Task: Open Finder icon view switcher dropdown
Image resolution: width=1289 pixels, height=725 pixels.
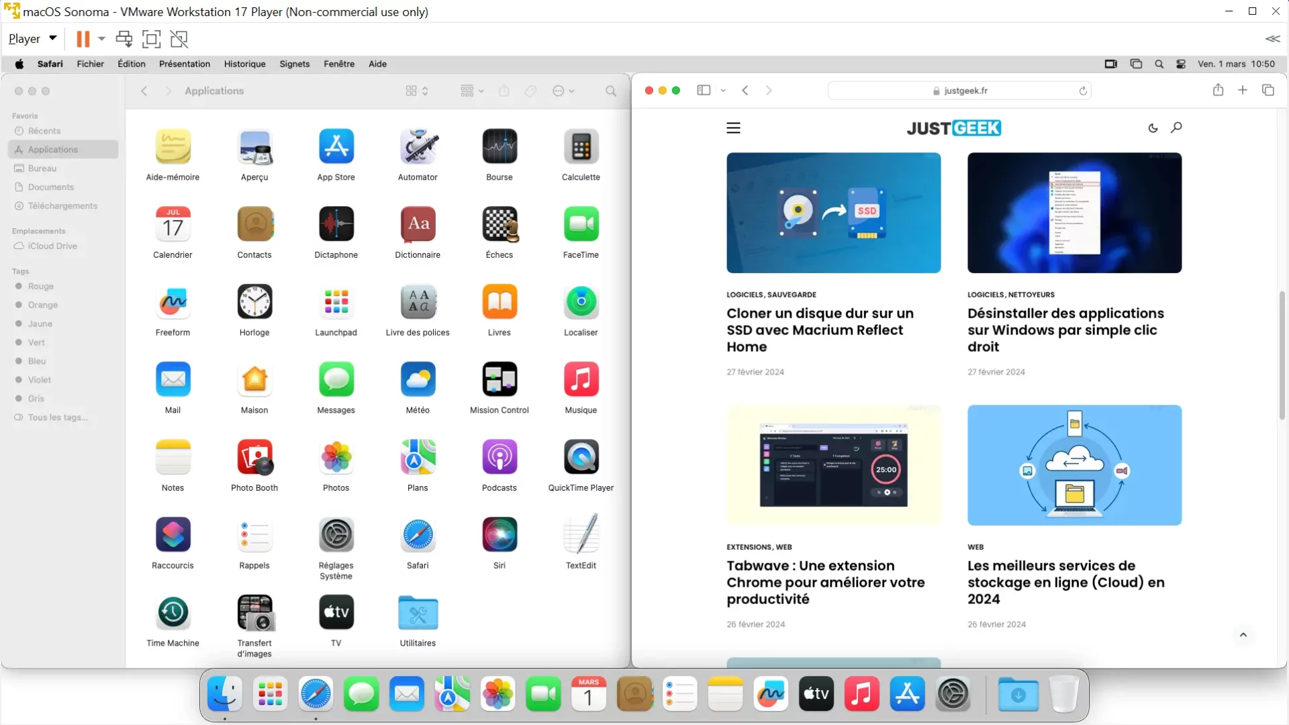Action: pos(417,91)
